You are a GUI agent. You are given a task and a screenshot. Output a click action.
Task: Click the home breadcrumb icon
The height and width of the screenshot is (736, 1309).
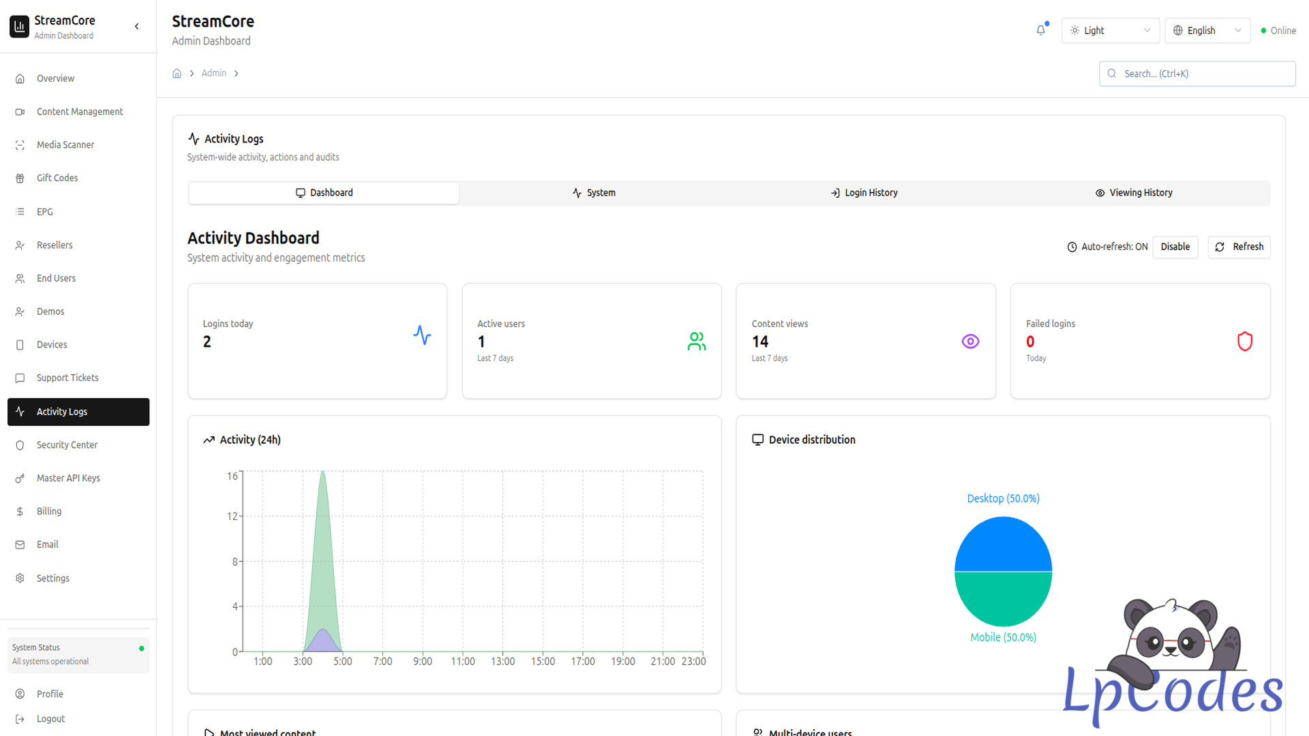[177, 74]
